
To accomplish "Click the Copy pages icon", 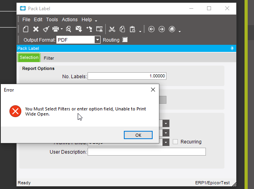I will tap(122, 29).
